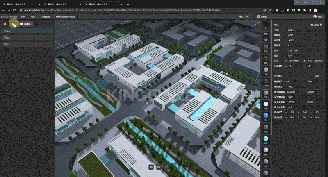The height and width of the screenshot is (177, 328).
Task: Go back in the browser
Action: [x=3, y=10]
